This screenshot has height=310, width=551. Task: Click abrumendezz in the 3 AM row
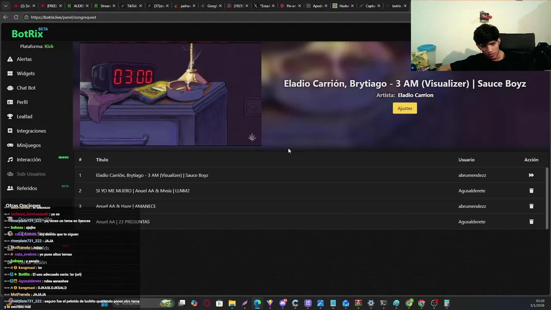pyautogui.click(x=472, y=175)
